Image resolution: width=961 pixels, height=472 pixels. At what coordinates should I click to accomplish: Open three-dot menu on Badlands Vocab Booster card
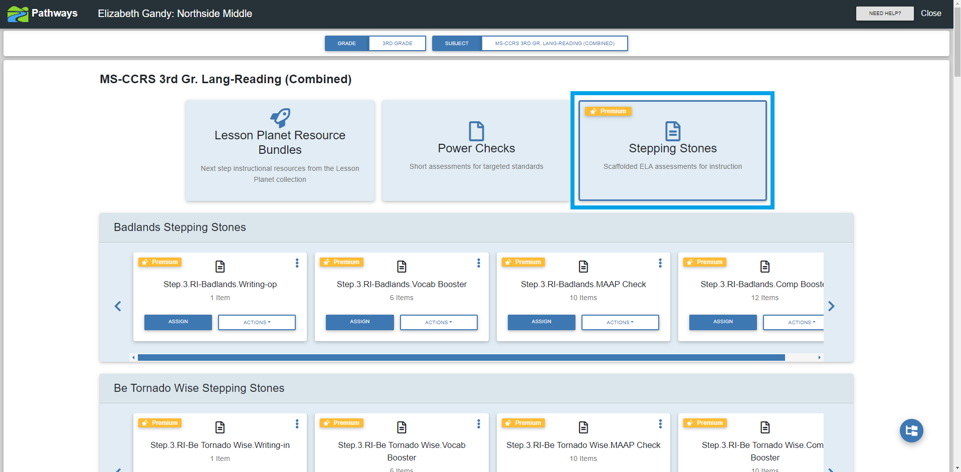pyautogui.click(x=479, y=263)
